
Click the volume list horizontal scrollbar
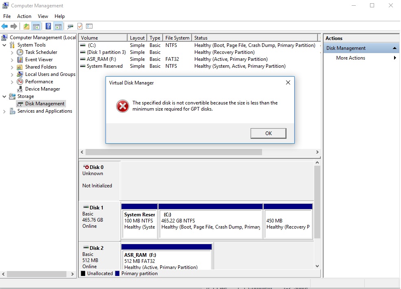174,152
